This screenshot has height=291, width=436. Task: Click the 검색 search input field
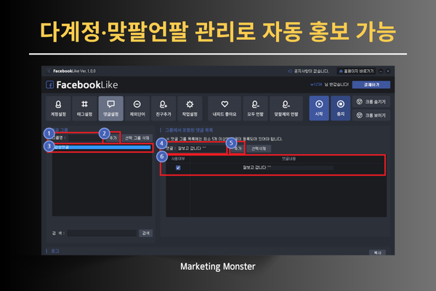(x=102, y=233)
